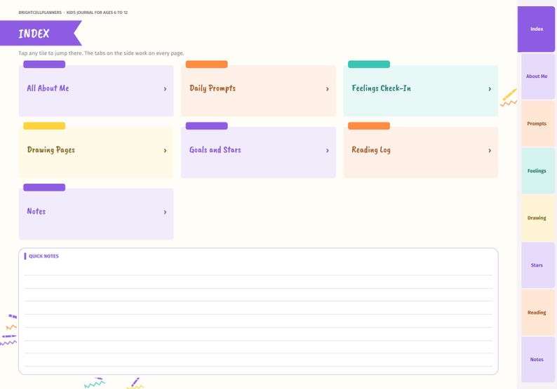
Task: Open the All About Me tile
Action: [96, 90]
